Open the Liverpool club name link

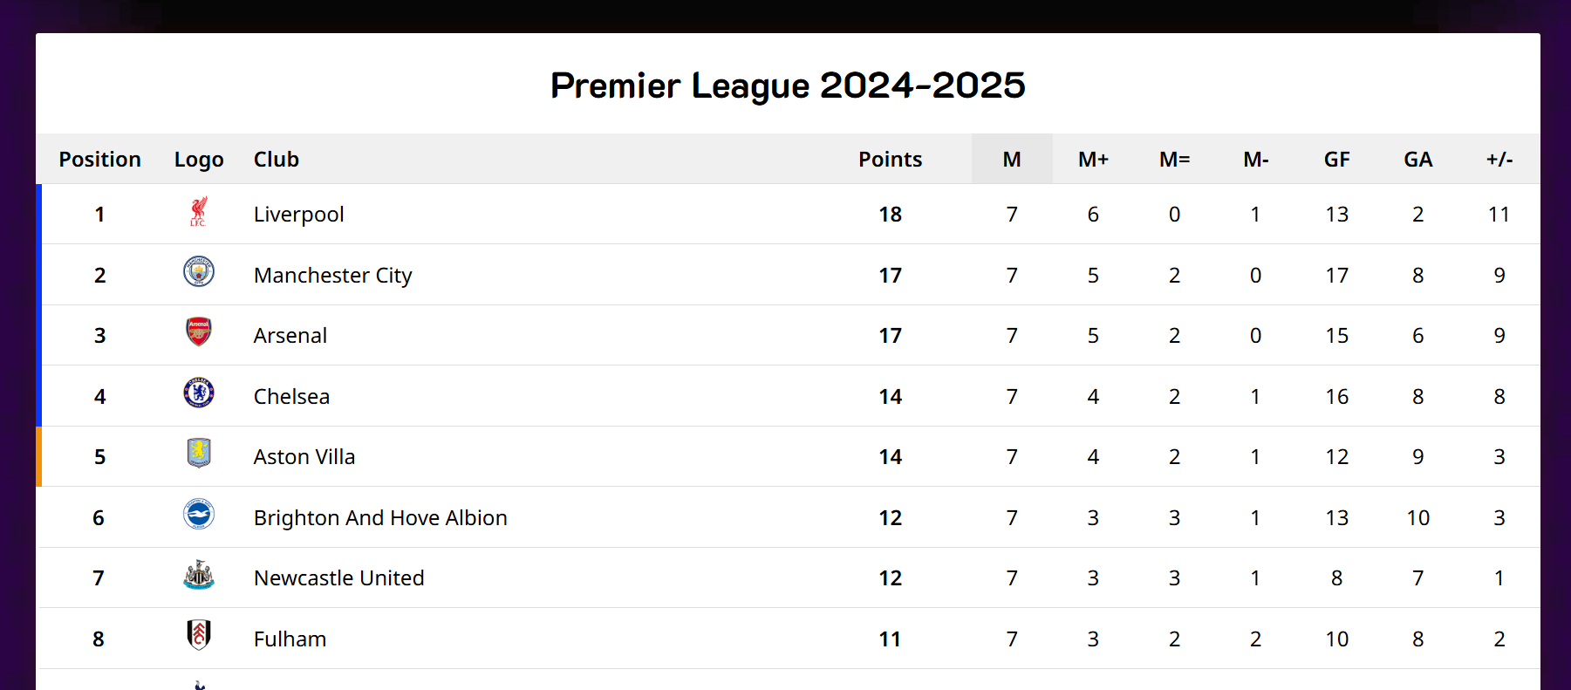click(x=298, y=215)
